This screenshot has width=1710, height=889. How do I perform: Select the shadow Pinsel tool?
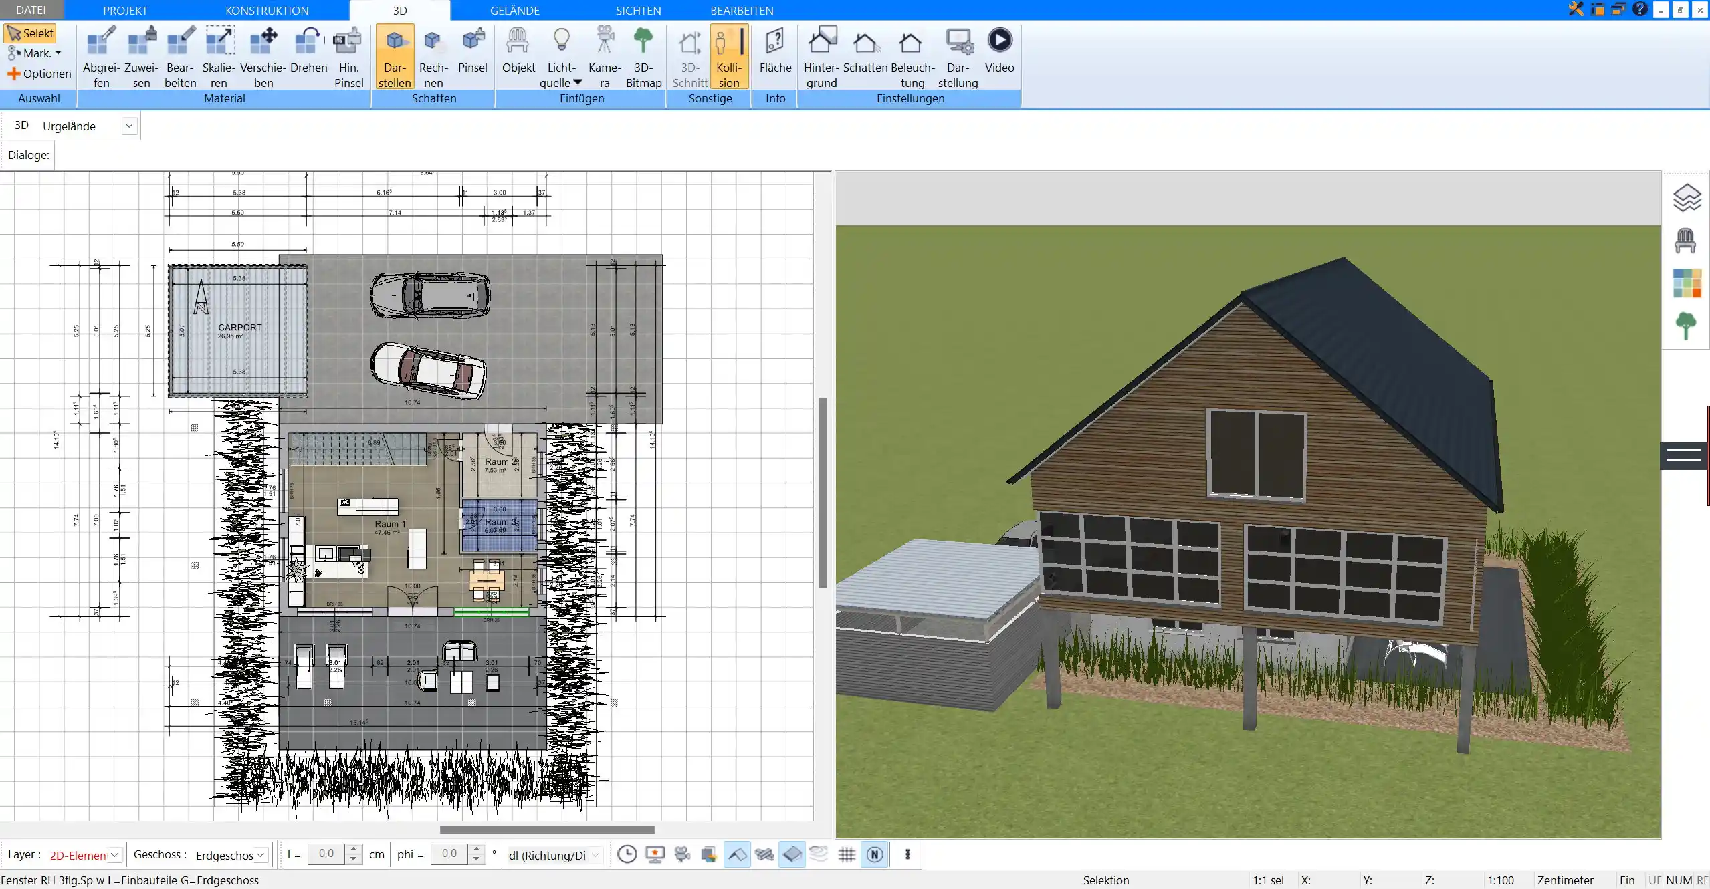[x=473, y=50]
